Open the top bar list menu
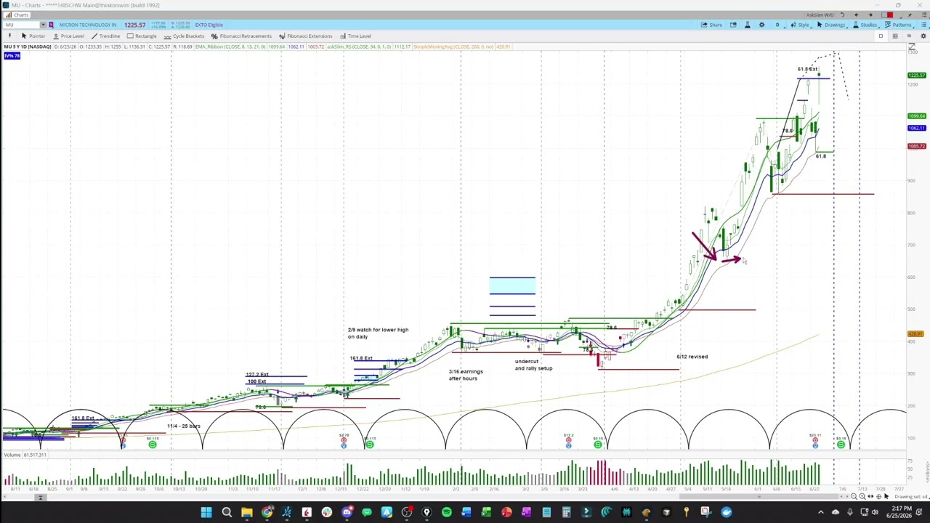 (x=923, y=15)
